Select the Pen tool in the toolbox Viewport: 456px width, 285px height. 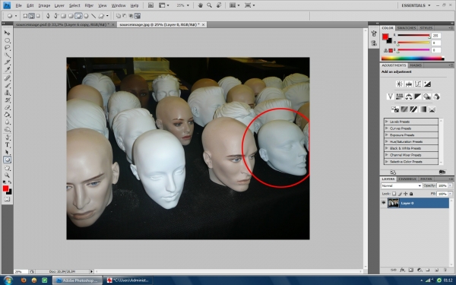(8, 138)
